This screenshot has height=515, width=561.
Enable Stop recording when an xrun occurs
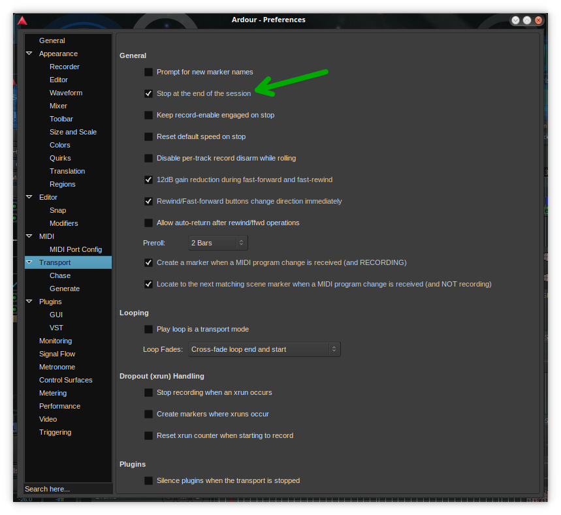click(149, 392)
